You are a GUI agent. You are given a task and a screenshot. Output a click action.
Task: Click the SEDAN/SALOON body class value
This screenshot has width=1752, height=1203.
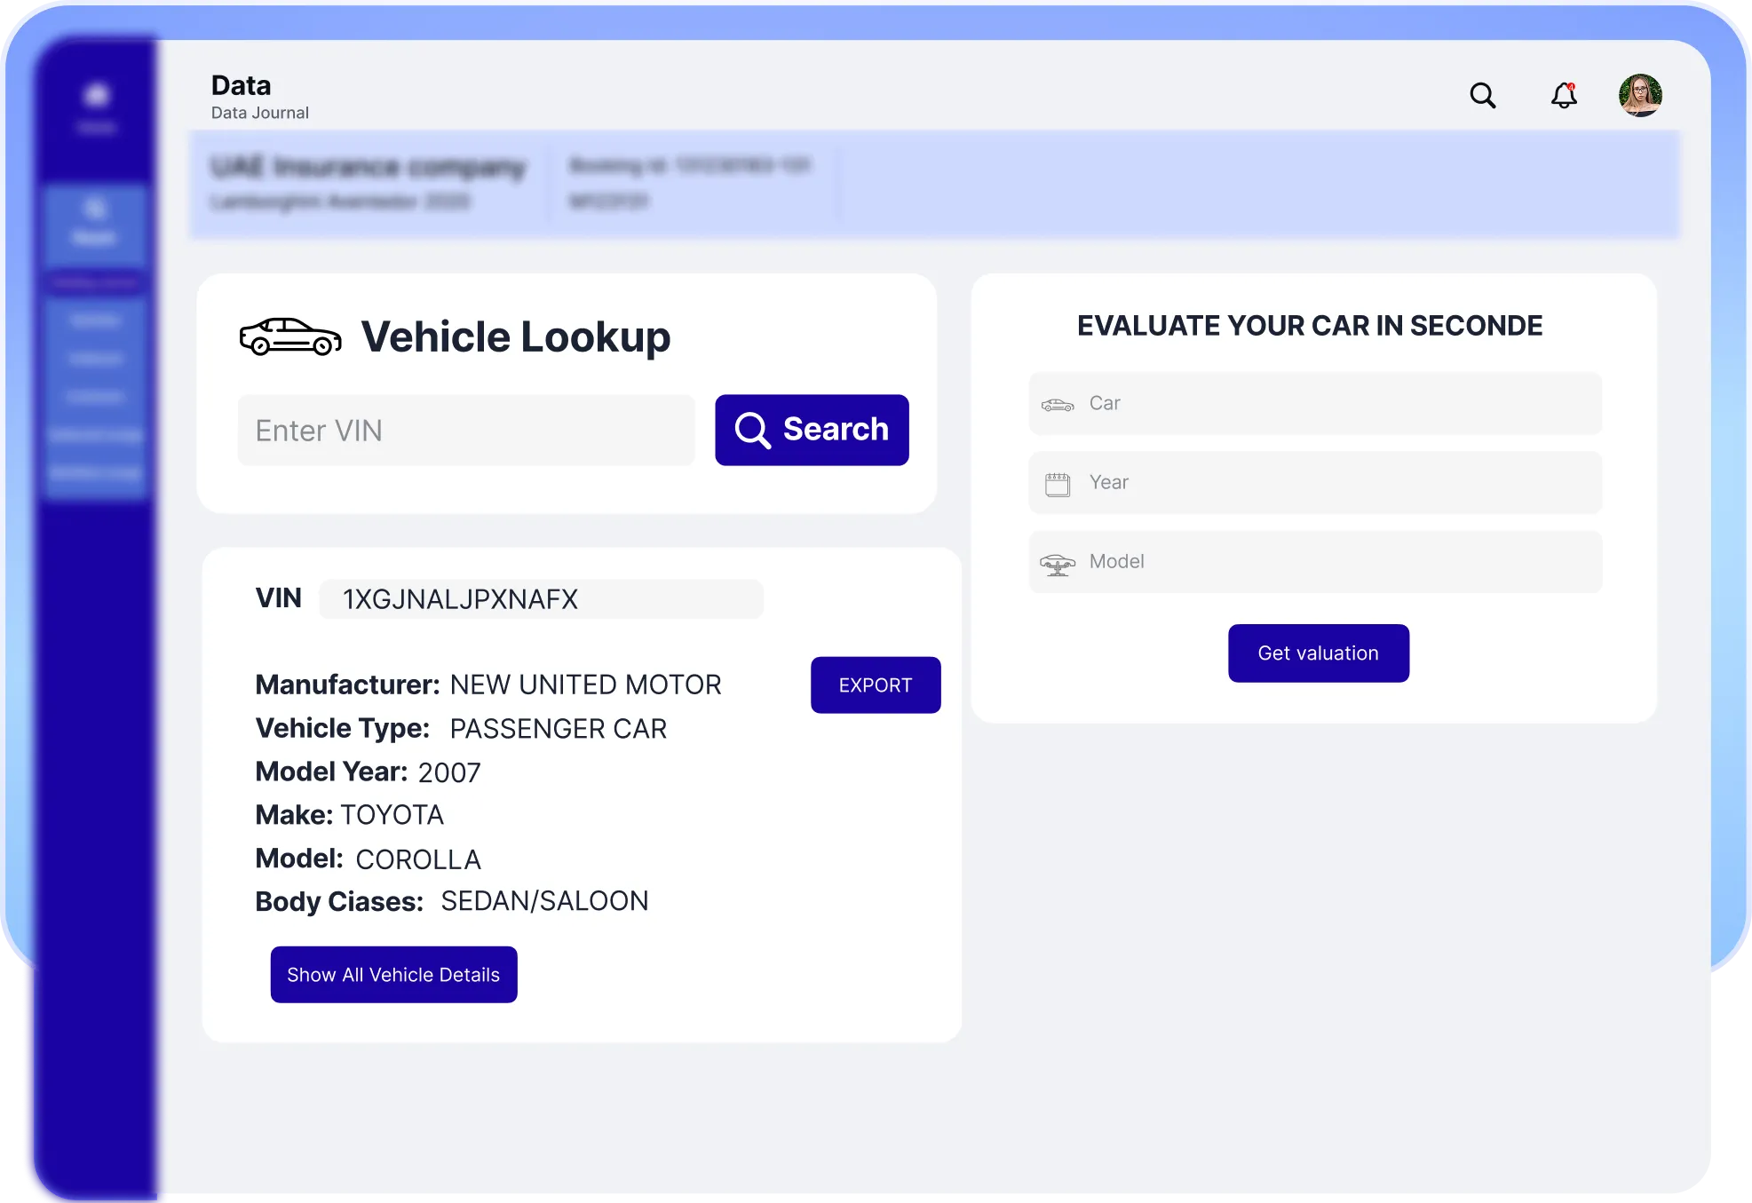544,901
